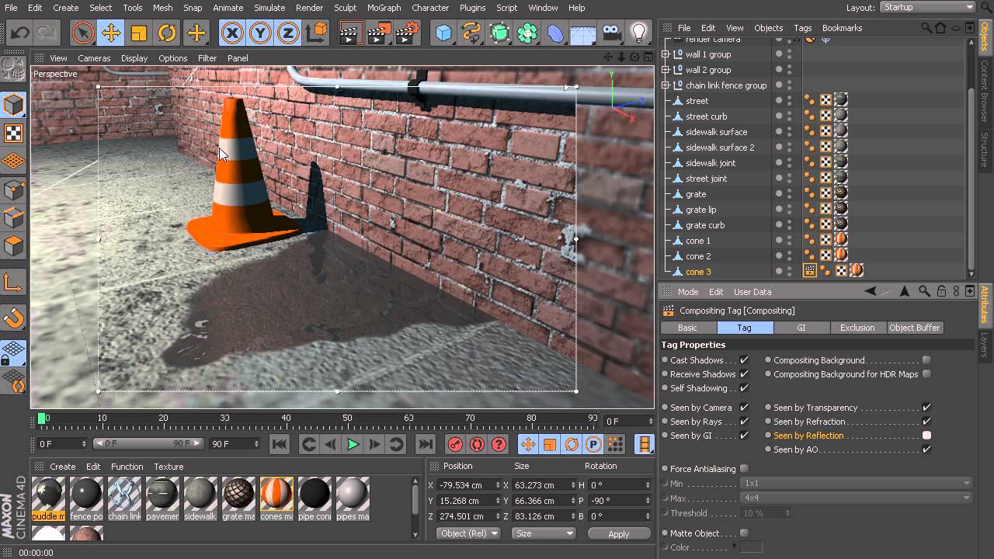Enable Seen by Reflection checkbox
The image size is (994, 559).
coord(926,436)
